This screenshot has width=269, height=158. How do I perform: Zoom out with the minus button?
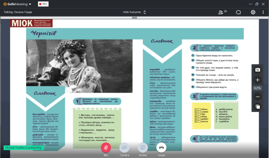click(x=258, y=97)
